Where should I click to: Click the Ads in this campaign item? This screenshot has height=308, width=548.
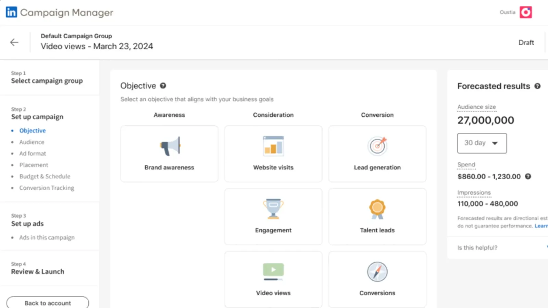pyautogui.click(x=47, y=238)
